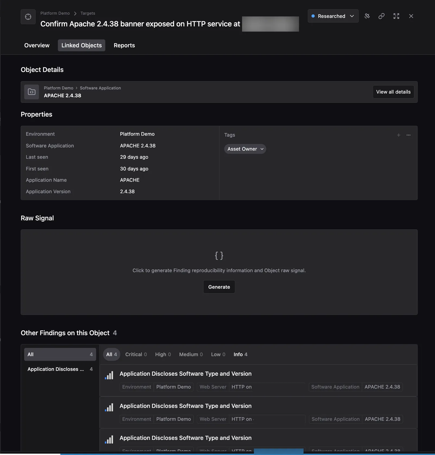435x455 pixels.
Task: Open Tags more options ellipsis
Action: pyautogui.click(x=408, y=135)
